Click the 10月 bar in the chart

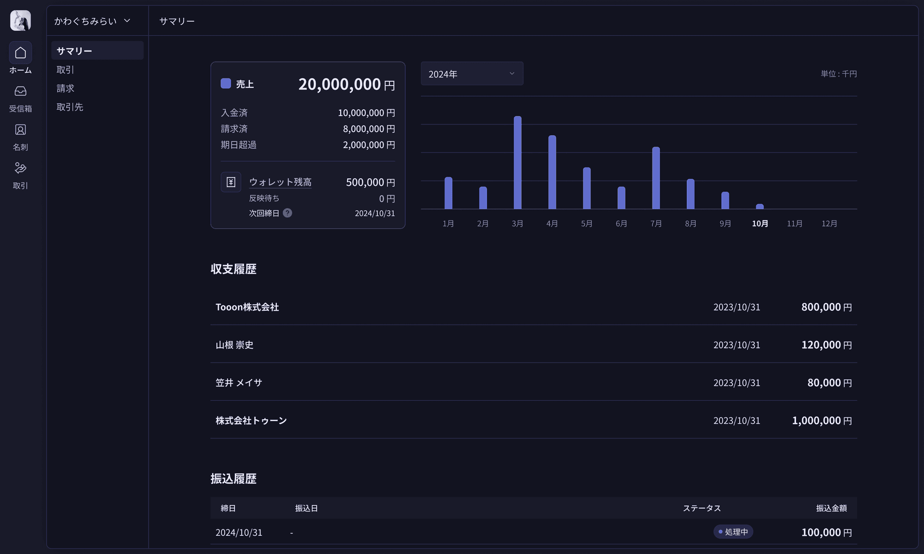tap(760, 206)
